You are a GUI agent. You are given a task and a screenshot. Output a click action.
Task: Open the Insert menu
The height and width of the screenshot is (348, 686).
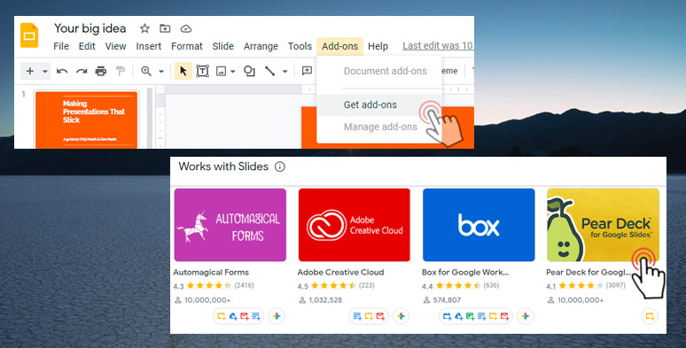point(148,46)
